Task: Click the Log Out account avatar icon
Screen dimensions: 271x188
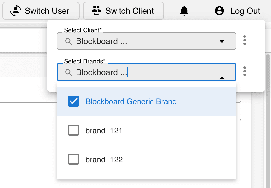Action: [x=220, y=11]
